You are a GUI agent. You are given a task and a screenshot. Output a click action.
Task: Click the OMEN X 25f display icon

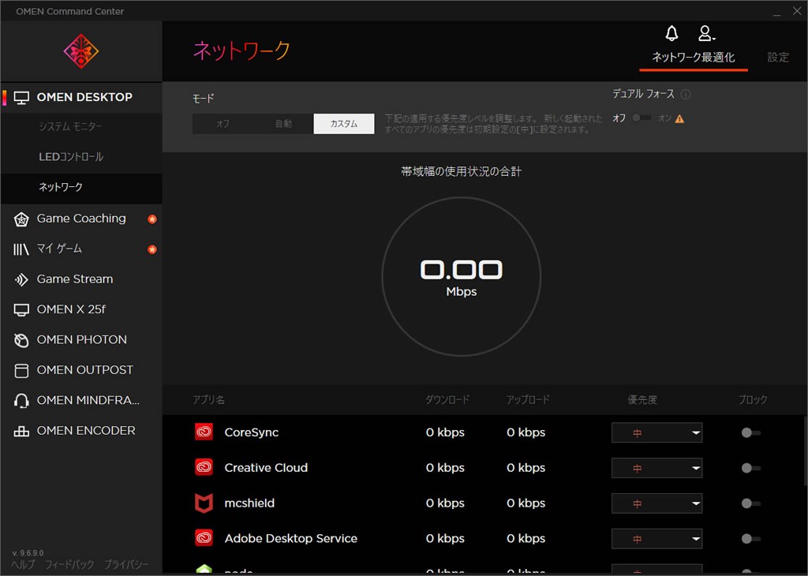coord(21,310)
